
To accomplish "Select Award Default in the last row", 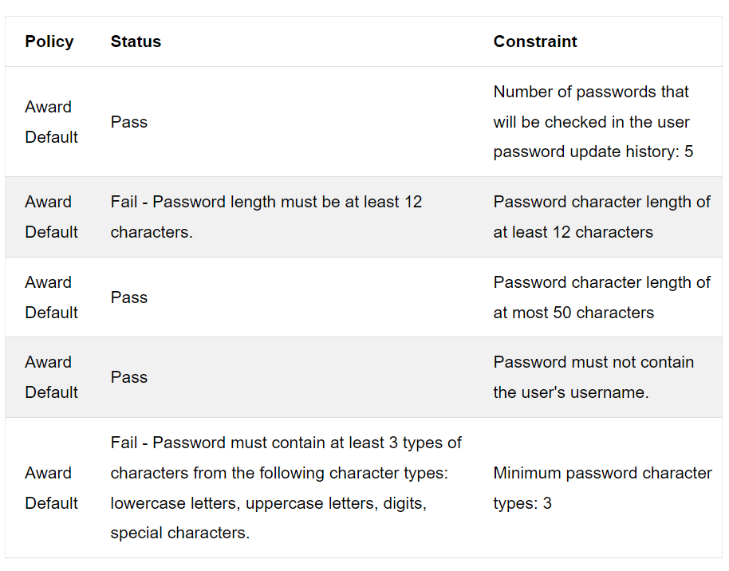I will [x=51, y=488].
